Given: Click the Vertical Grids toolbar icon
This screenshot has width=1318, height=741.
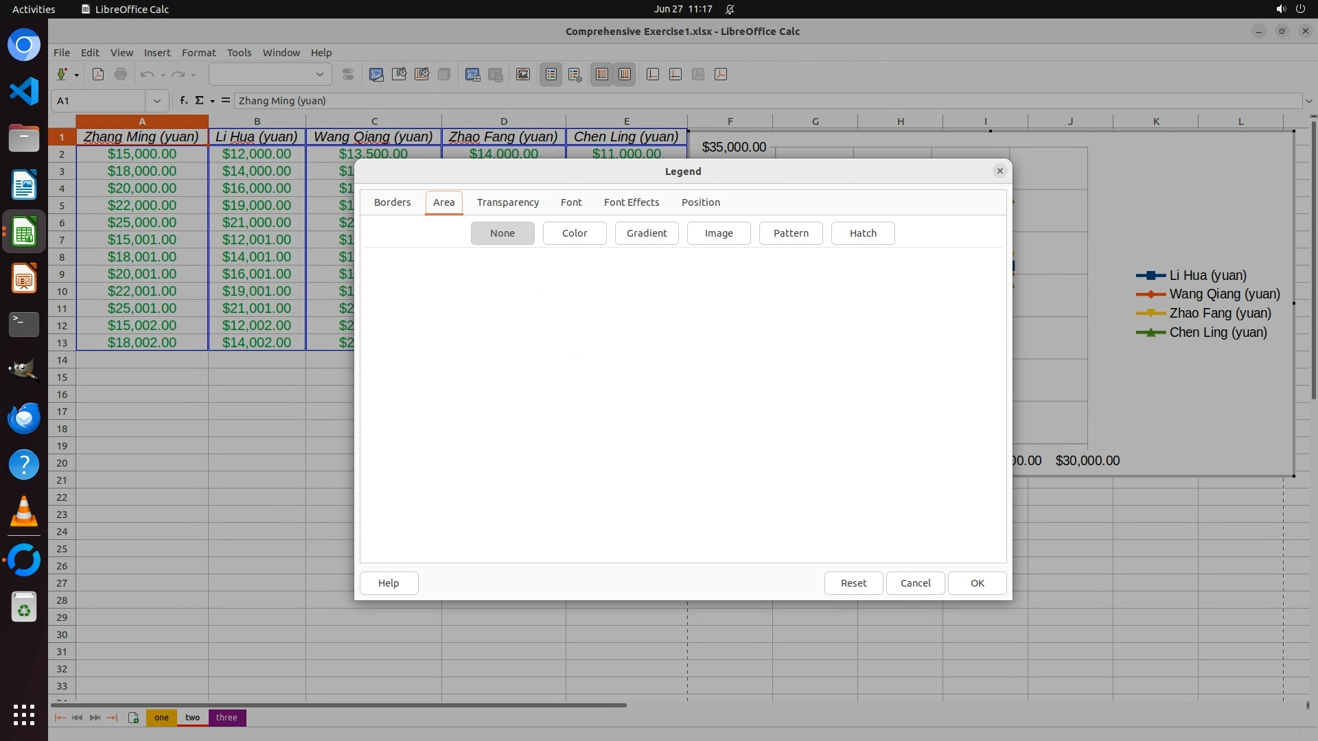Looking at the screenshot, I should (x=625, y=74).
